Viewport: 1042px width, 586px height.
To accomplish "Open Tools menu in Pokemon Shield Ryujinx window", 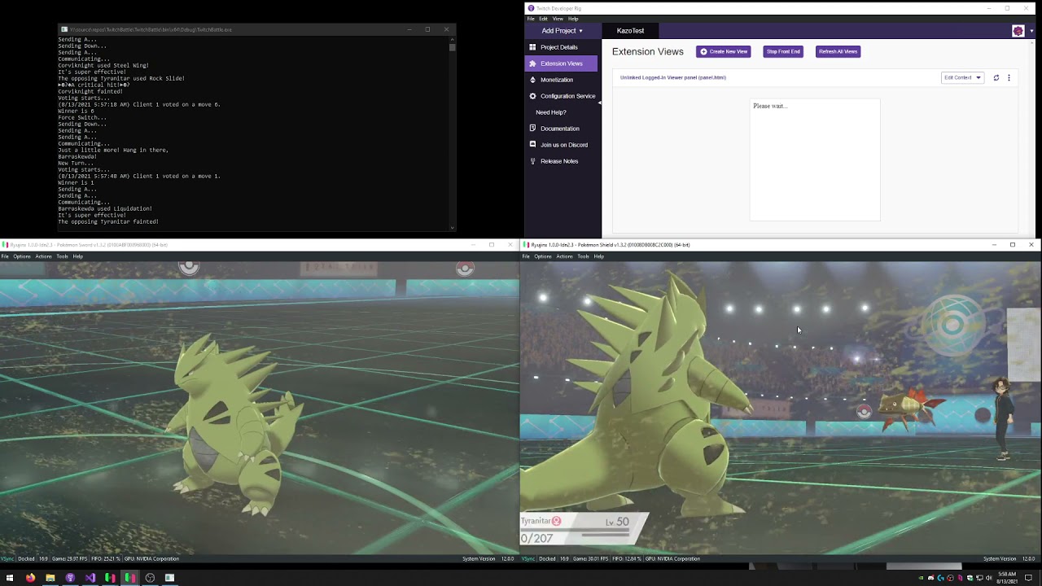I will pos(583,256).
